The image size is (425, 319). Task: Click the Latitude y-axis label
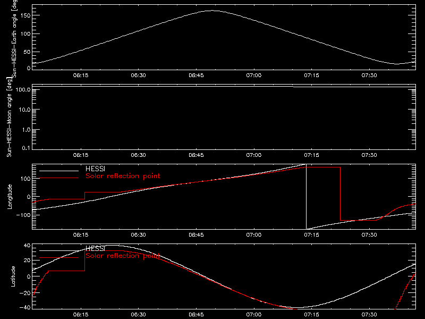[x=13, y=276]
